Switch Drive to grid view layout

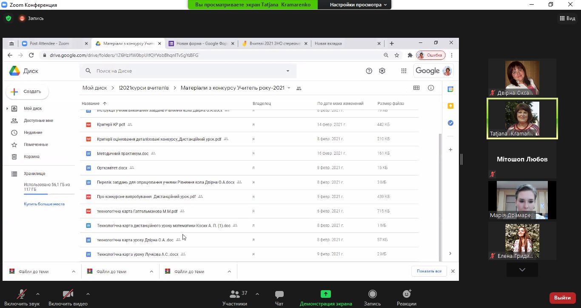coord(416,88)
